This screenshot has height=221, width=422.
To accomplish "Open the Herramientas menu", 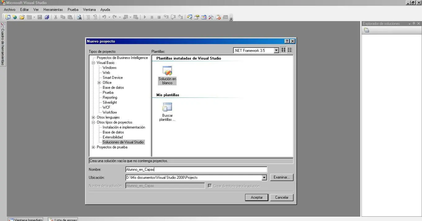I will (53, 10).
